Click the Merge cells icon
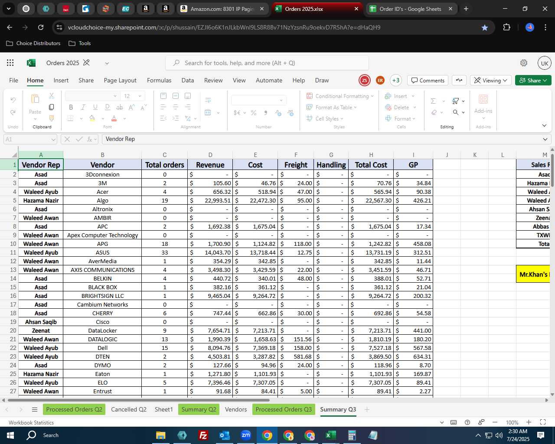 coord(208,113)
